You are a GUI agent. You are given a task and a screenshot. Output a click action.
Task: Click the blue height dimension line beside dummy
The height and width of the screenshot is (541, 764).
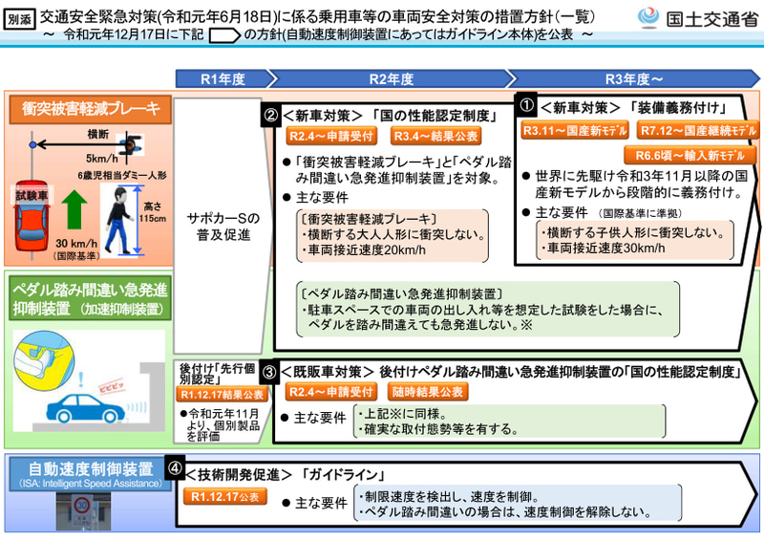coord(138,220)
